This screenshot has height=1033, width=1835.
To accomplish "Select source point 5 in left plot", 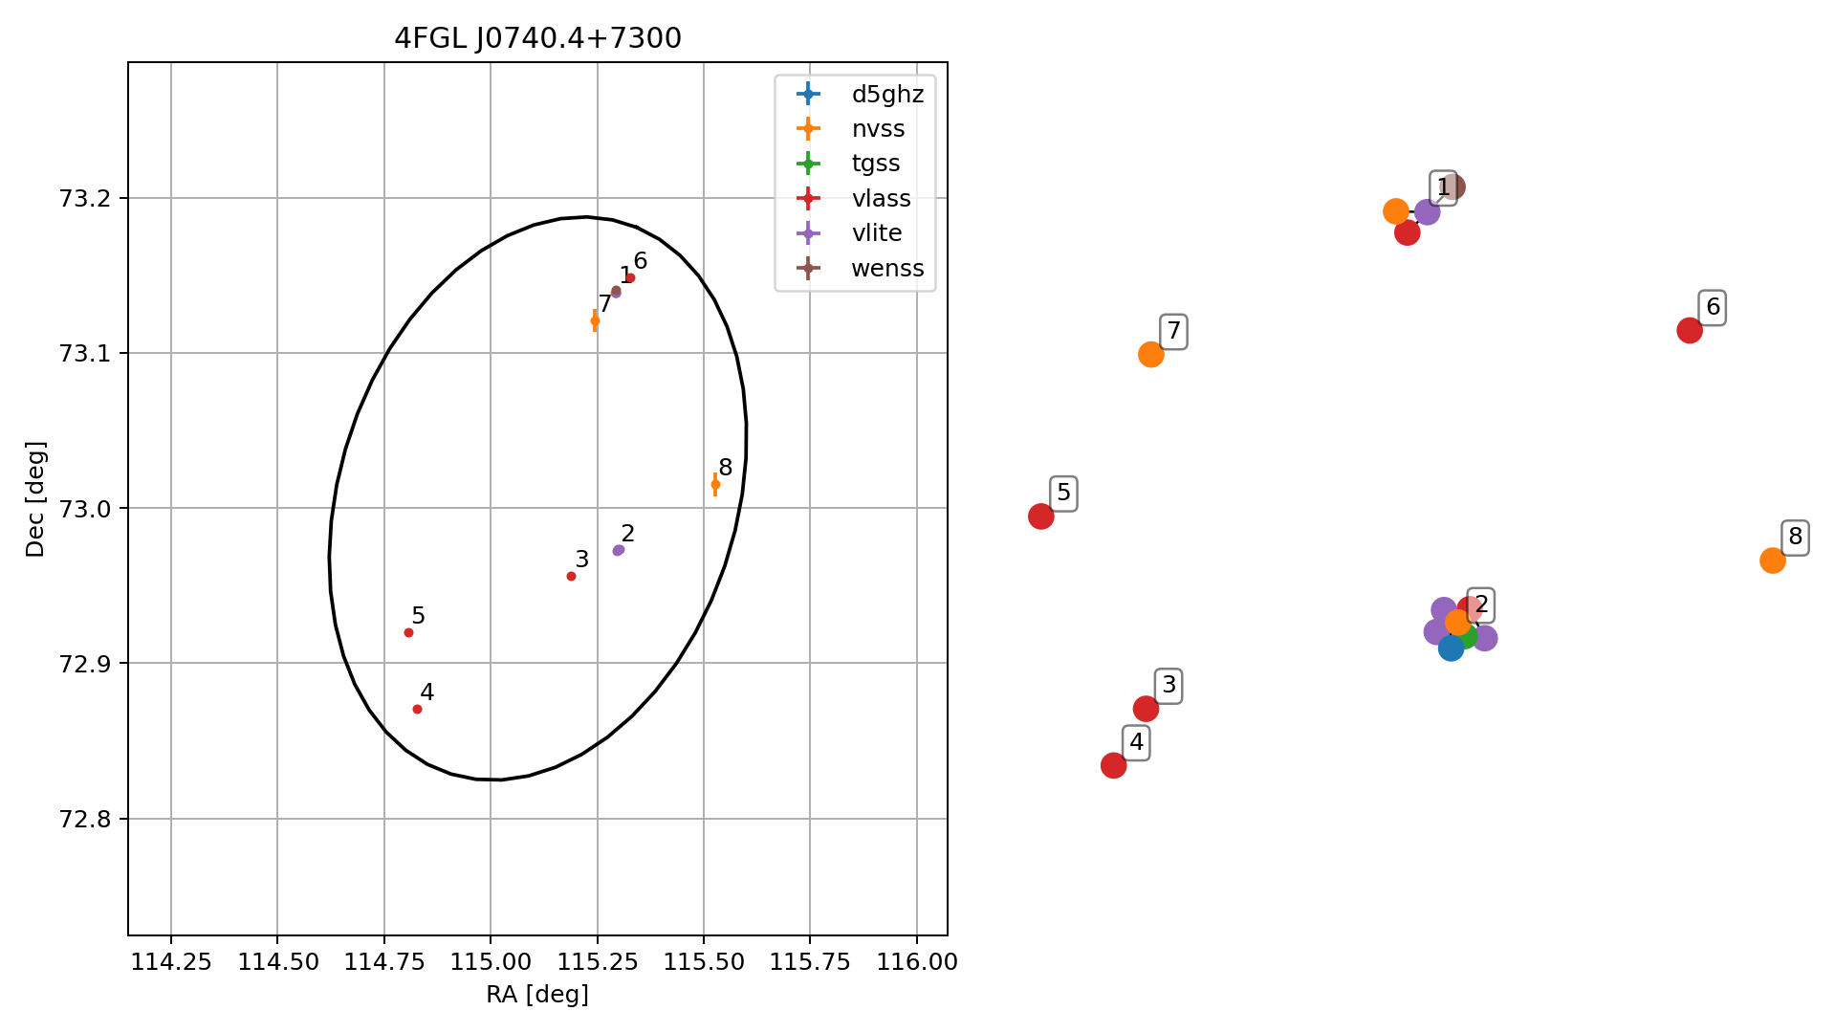I will (x=408, y=632).
